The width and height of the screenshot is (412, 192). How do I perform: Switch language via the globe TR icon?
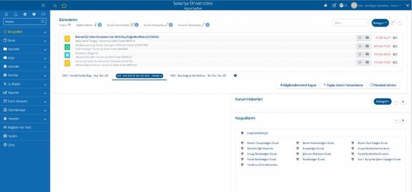pyautogui.click(x=343, y=6)
